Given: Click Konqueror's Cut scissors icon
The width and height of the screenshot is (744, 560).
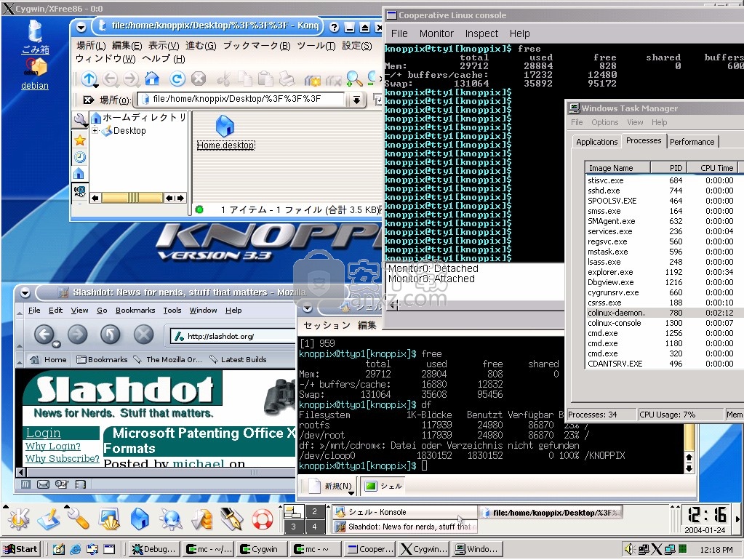Looking at the screenshot, I should point(224,79).
